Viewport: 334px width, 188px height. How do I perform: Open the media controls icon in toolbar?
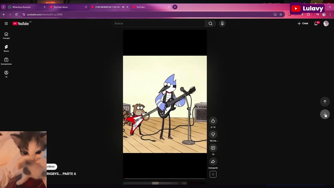318,14
